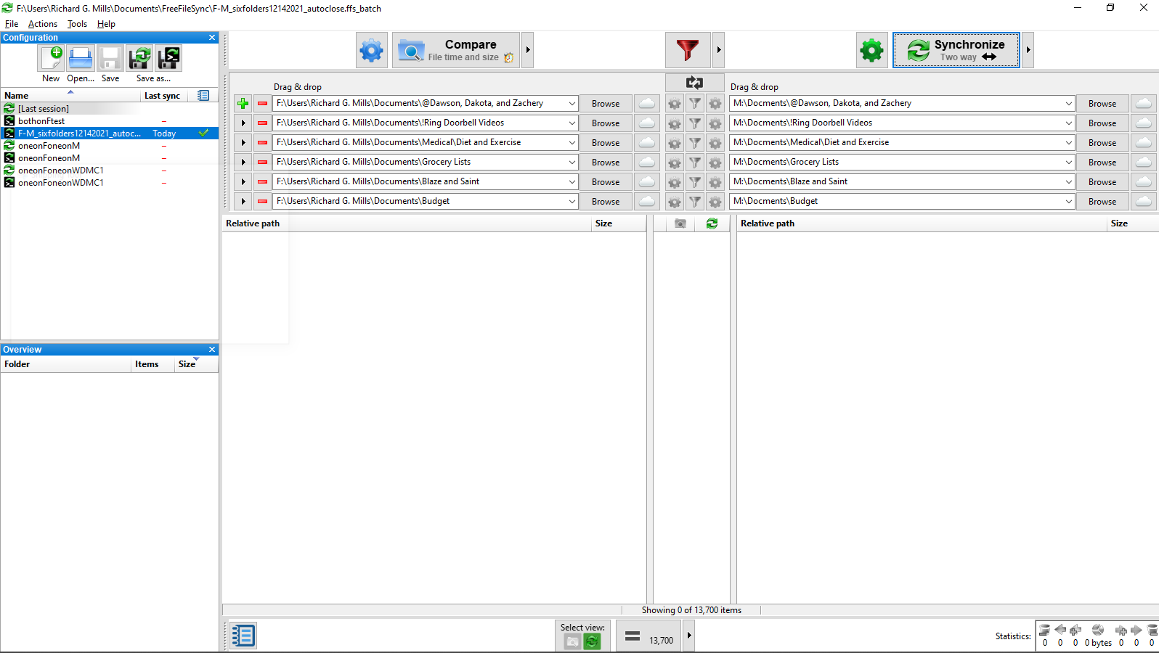Screen dimensions: 1159x653
Task: Close the Configuration panel
Action: click(x=212, y=38)
